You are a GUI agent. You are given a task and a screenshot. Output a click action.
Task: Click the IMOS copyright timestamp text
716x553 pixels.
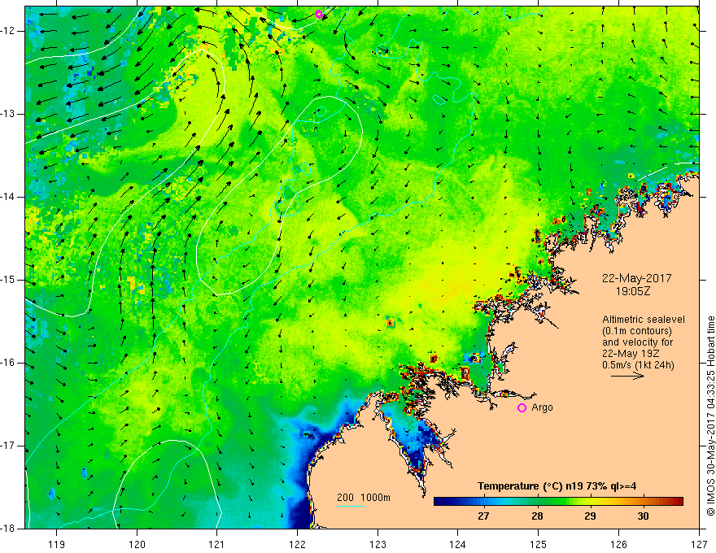coord(710,416)
